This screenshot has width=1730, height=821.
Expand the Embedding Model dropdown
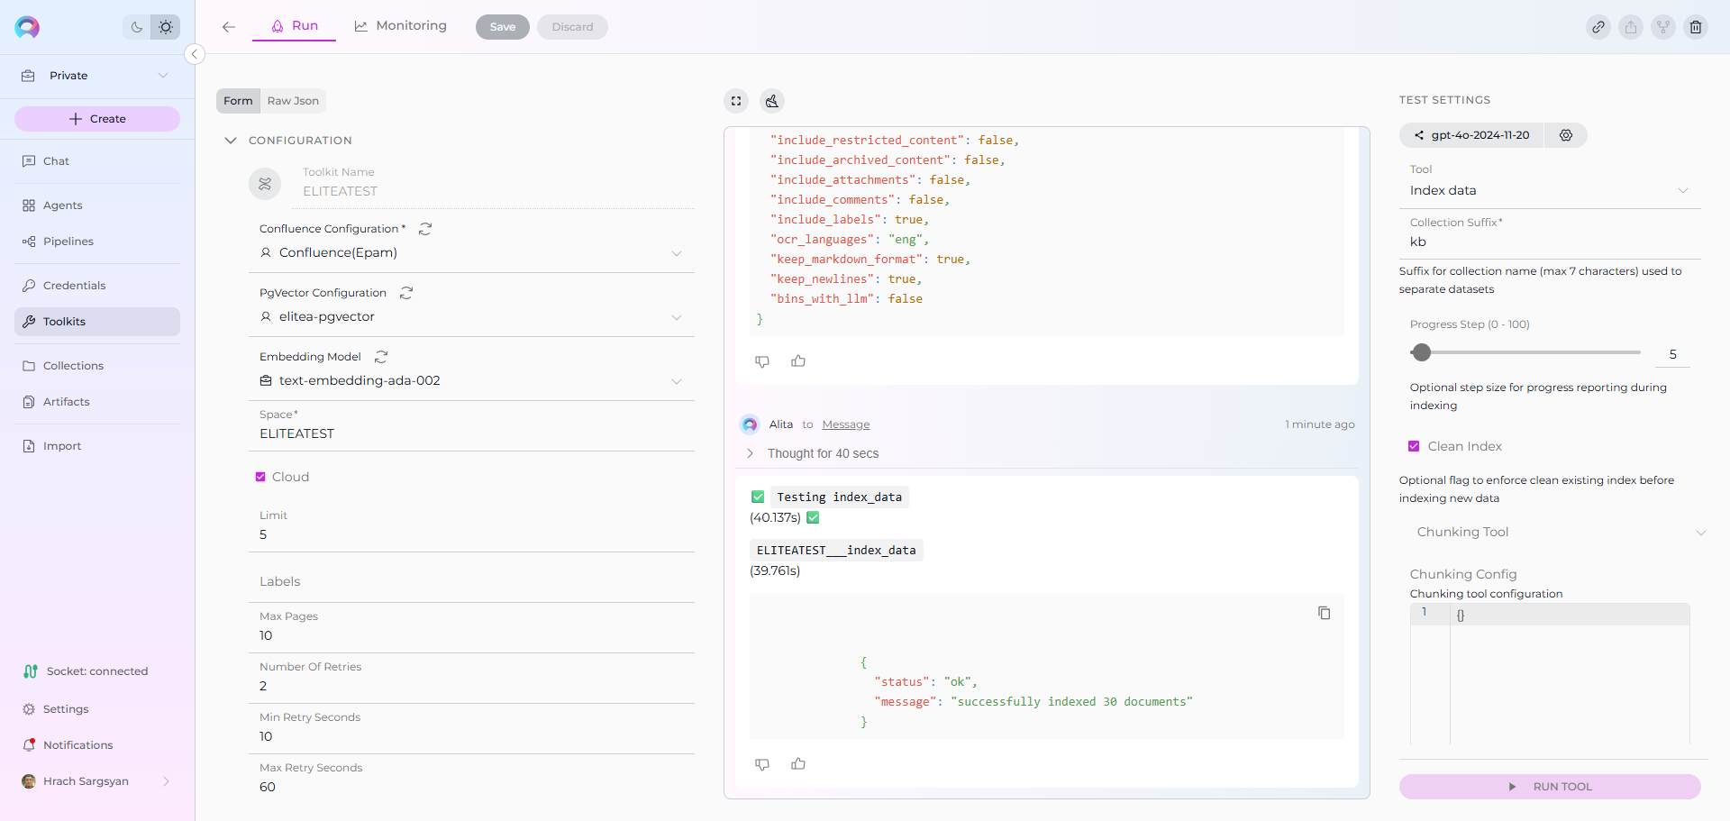tap(676, 381)
